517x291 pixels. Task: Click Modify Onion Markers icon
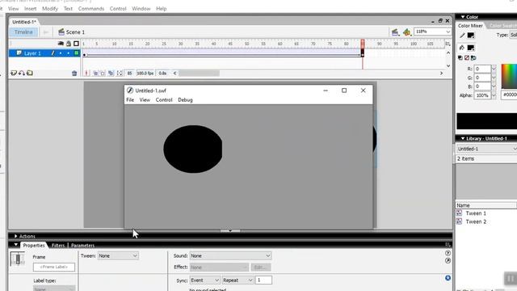[120, 74]
